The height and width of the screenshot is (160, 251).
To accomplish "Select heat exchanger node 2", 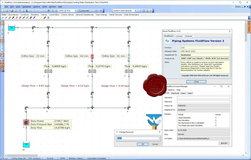I will point(92,71).
